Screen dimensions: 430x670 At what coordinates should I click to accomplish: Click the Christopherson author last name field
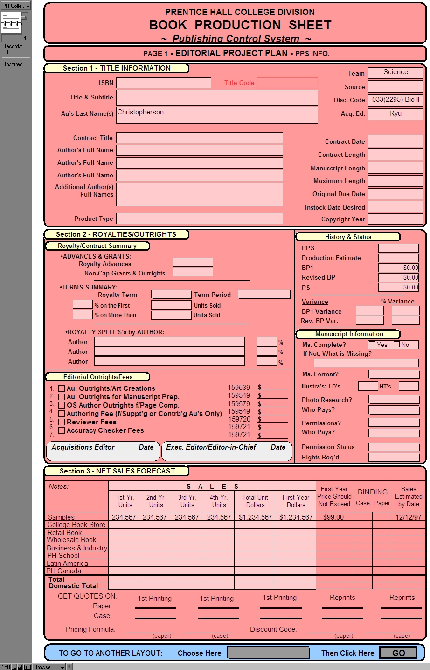tap(217, 115)
